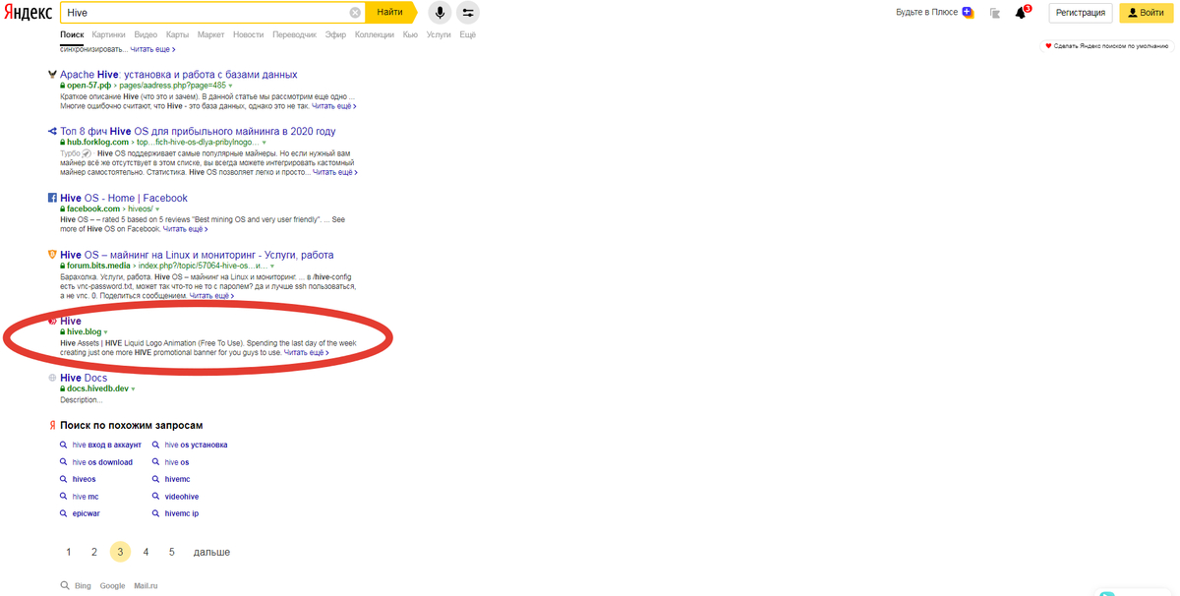Search the query on Bing

point(83,585)
